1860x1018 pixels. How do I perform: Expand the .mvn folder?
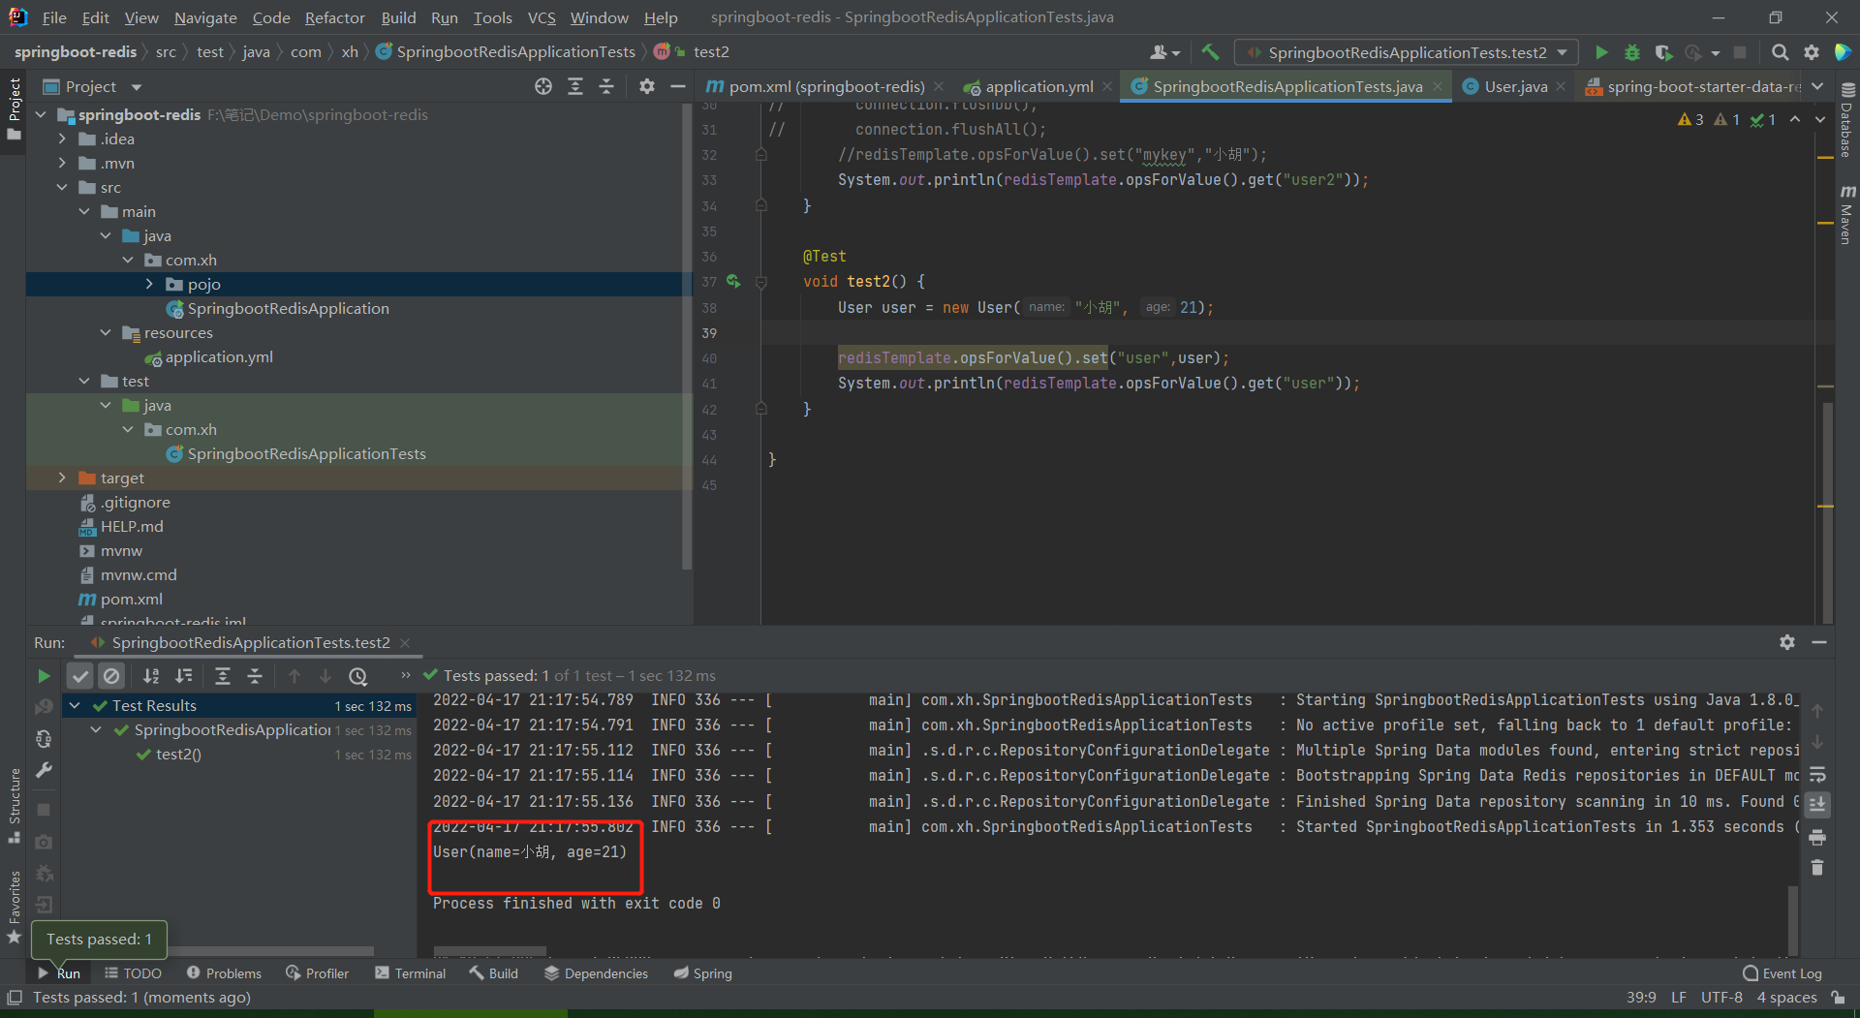62,163
